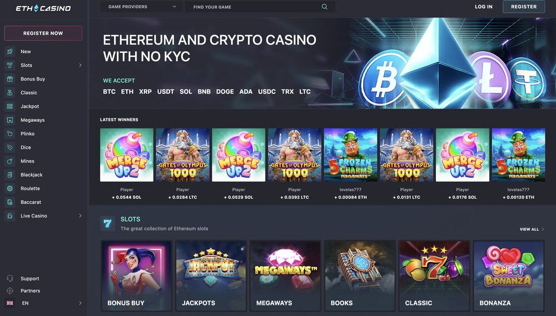The image size is (556, 316).
Task: Click View All for Slots
Action: [x=532, y=229]
